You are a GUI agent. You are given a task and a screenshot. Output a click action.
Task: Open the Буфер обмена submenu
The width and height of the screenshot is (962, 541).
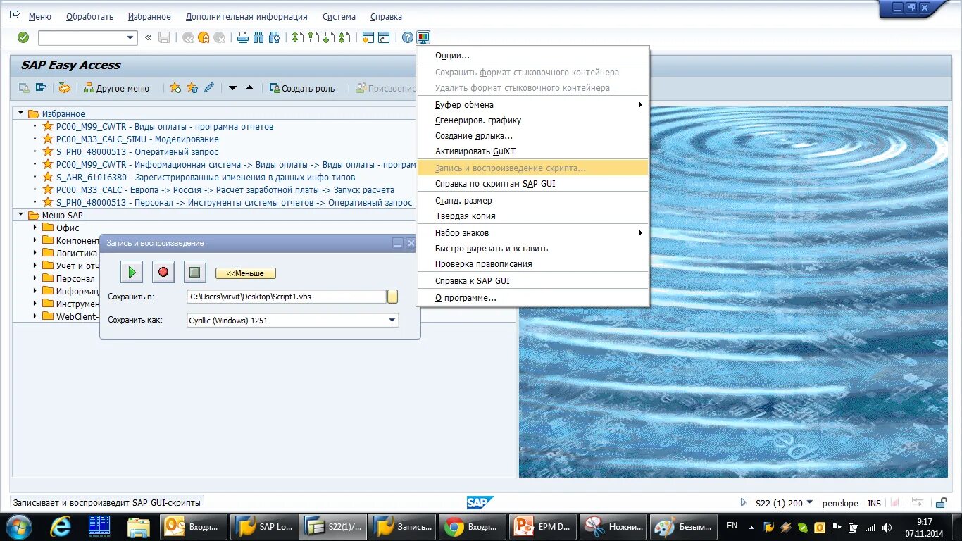(532, 105)
